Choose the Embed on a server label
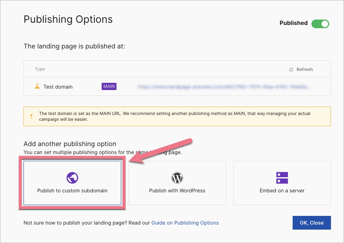 tap(282, 191)
